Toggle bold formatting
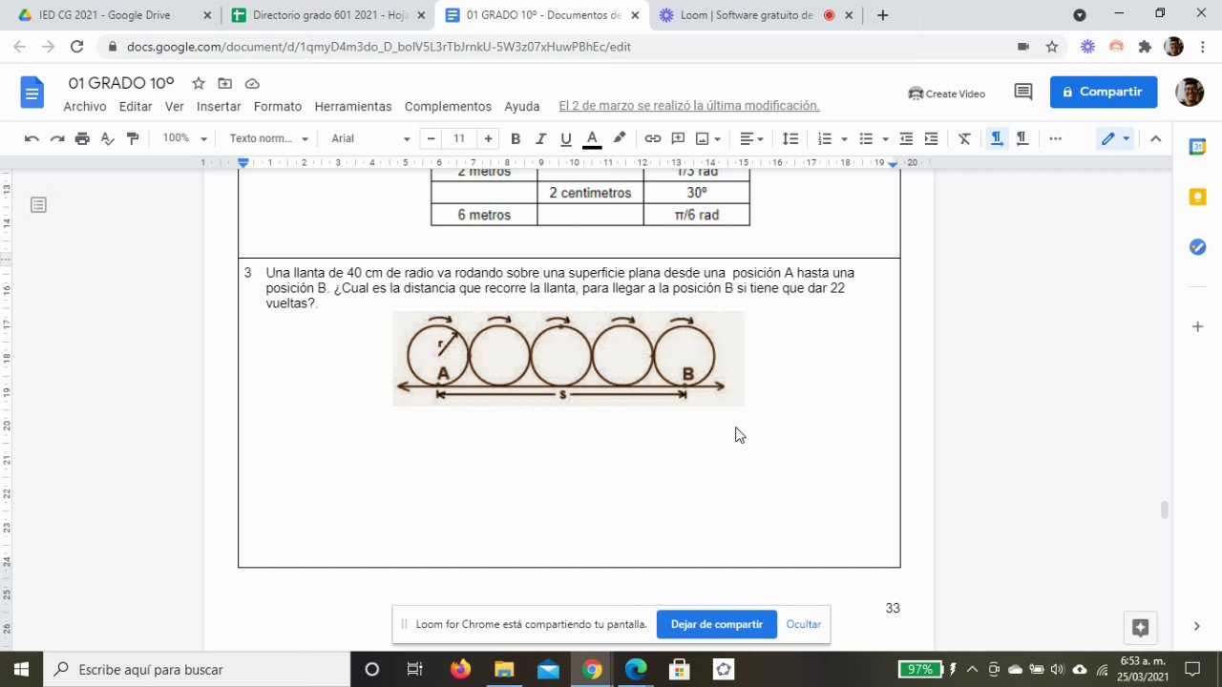 516,138
